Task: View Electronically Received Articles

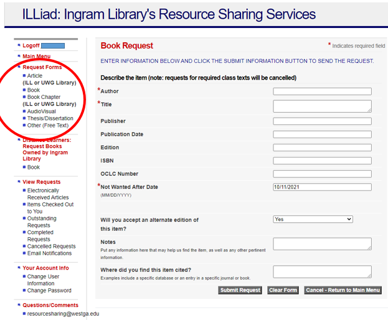Action: (x=48, y=194)
